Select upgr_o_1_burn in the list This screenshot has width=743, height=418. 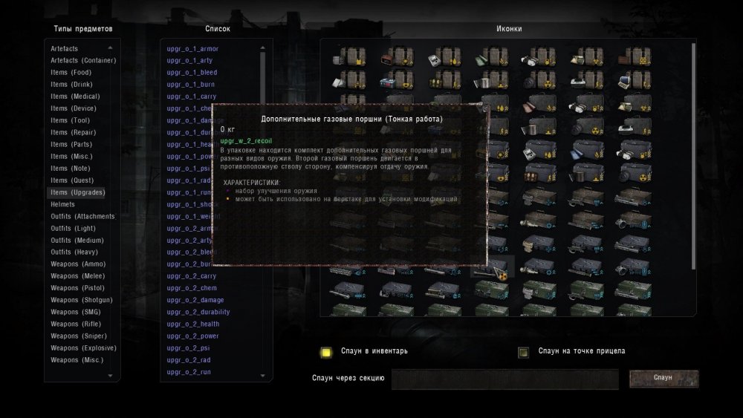click(x=190, y=84)
